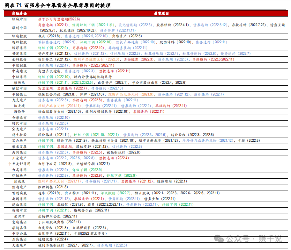Click the 中华企业 company cell
291x250 pixels.
(19, 233)
